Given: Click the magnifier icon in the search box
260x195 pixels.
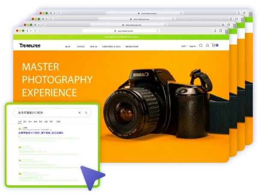Looking at the screenshot, I should (x=86, y=113).
